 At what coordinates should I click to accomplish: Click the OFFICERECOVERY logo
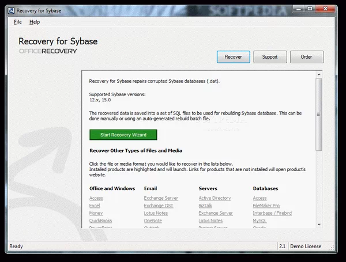tap(48, 51)
